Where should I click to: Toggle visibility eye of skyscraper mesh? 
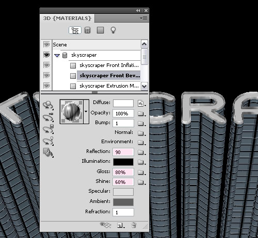click(46, 55)
